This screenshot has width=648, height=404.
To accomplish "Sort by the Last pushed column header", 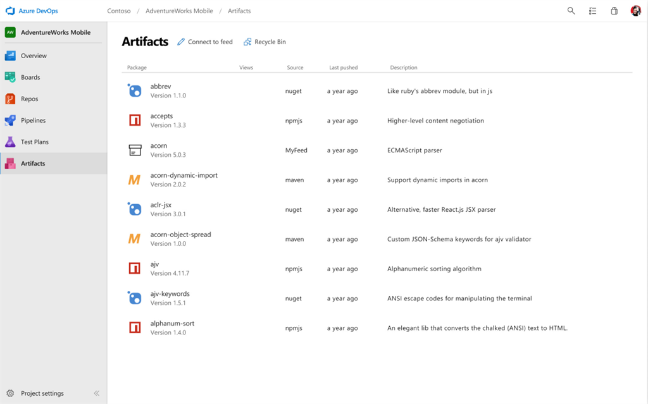I will tap(343, 68).
